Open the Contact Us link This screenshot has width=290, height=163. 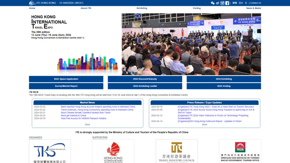pyautogui.click(x=255, y=3)
